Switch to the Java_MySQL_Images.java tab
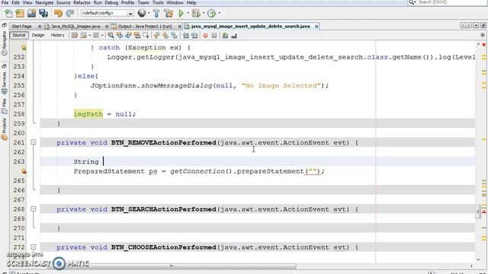The width and height of the screenshot is (488, 274). 75,27
